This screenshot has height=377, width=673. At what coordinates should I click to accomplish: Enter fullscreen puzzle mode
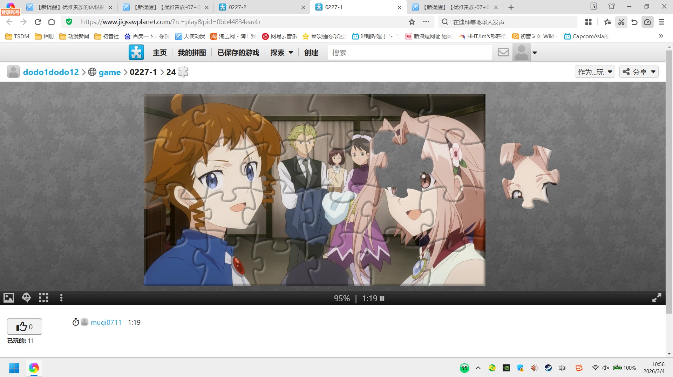(x=657, y=298)
